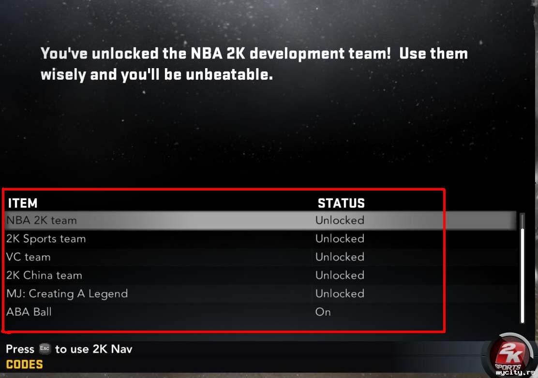Image resolution: width=538 pixels, height=378 pixels.
Task: Select the 2K Sports team item
Action: [46, 238]
